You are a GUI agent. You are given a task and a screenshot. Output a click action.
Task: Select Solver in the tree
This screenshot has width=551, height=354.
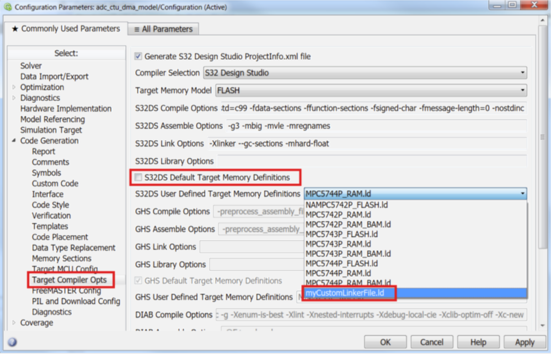click(31, 66)
